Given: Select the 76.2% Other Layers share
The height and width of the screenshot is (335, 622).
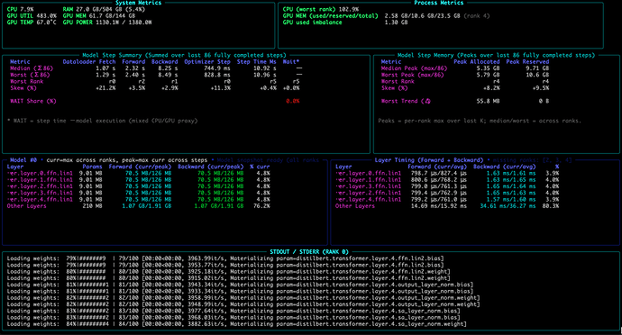Looking at the screenshot, I should coord(261,206).
